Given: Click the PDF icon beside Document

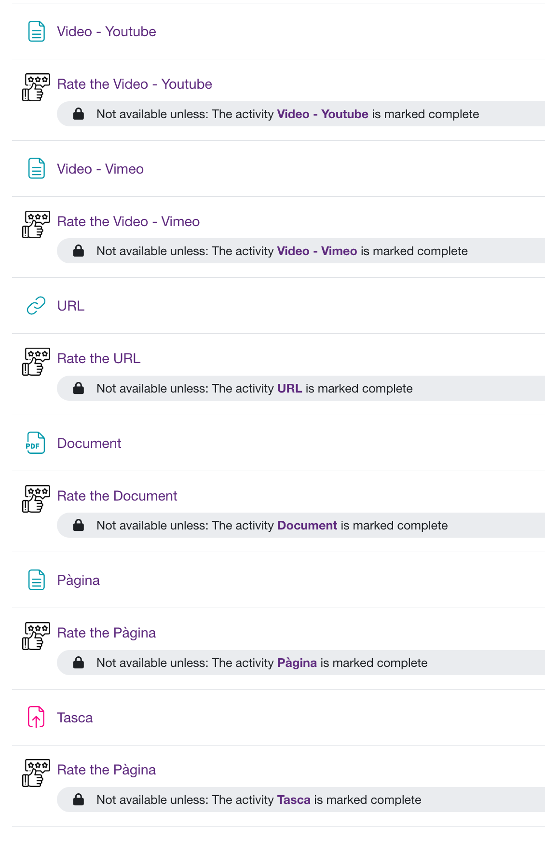Looking at the screenshot, I should [x=35, y=443].
